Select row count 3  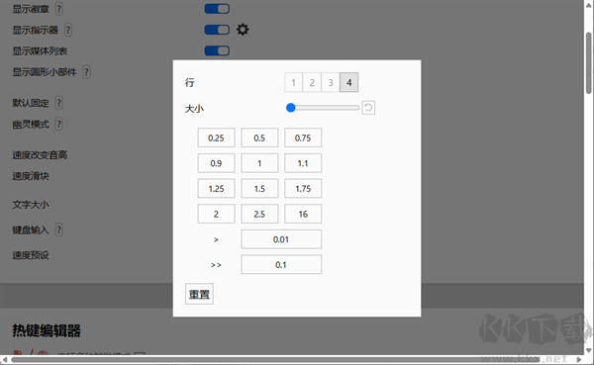point(331,82)
